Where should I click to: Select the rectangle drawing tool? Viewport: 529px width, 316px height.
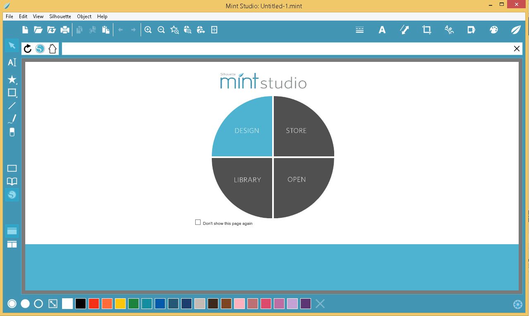[12, 92]
